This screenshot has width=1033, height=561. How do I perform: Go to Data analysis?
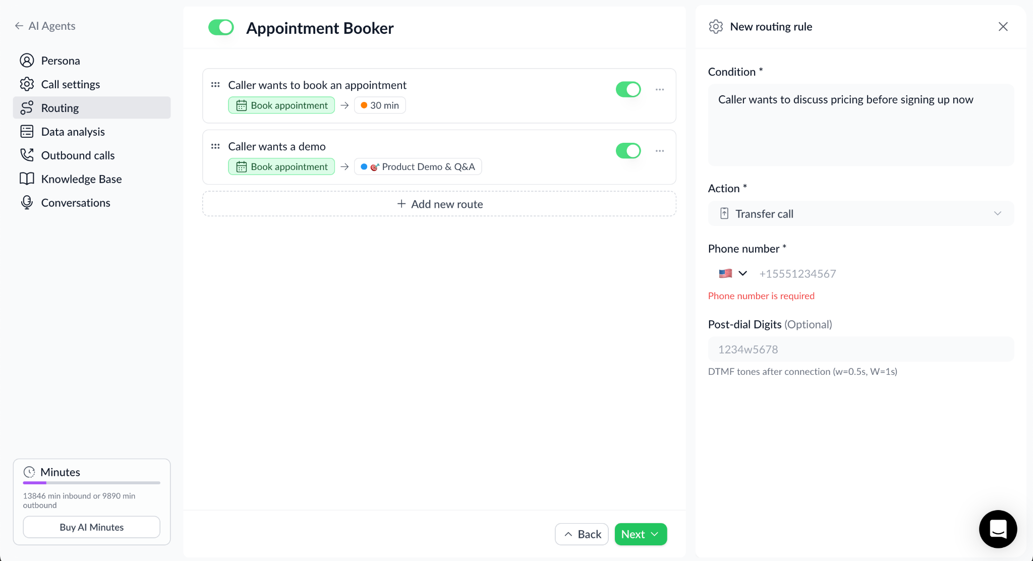92,132
